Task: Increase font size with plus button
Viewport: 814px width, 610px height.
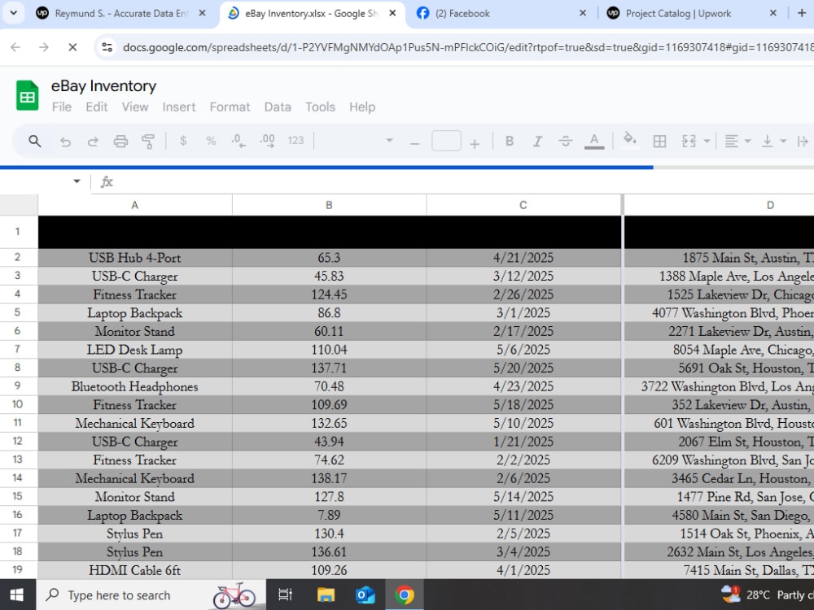Action: point(475,143)
